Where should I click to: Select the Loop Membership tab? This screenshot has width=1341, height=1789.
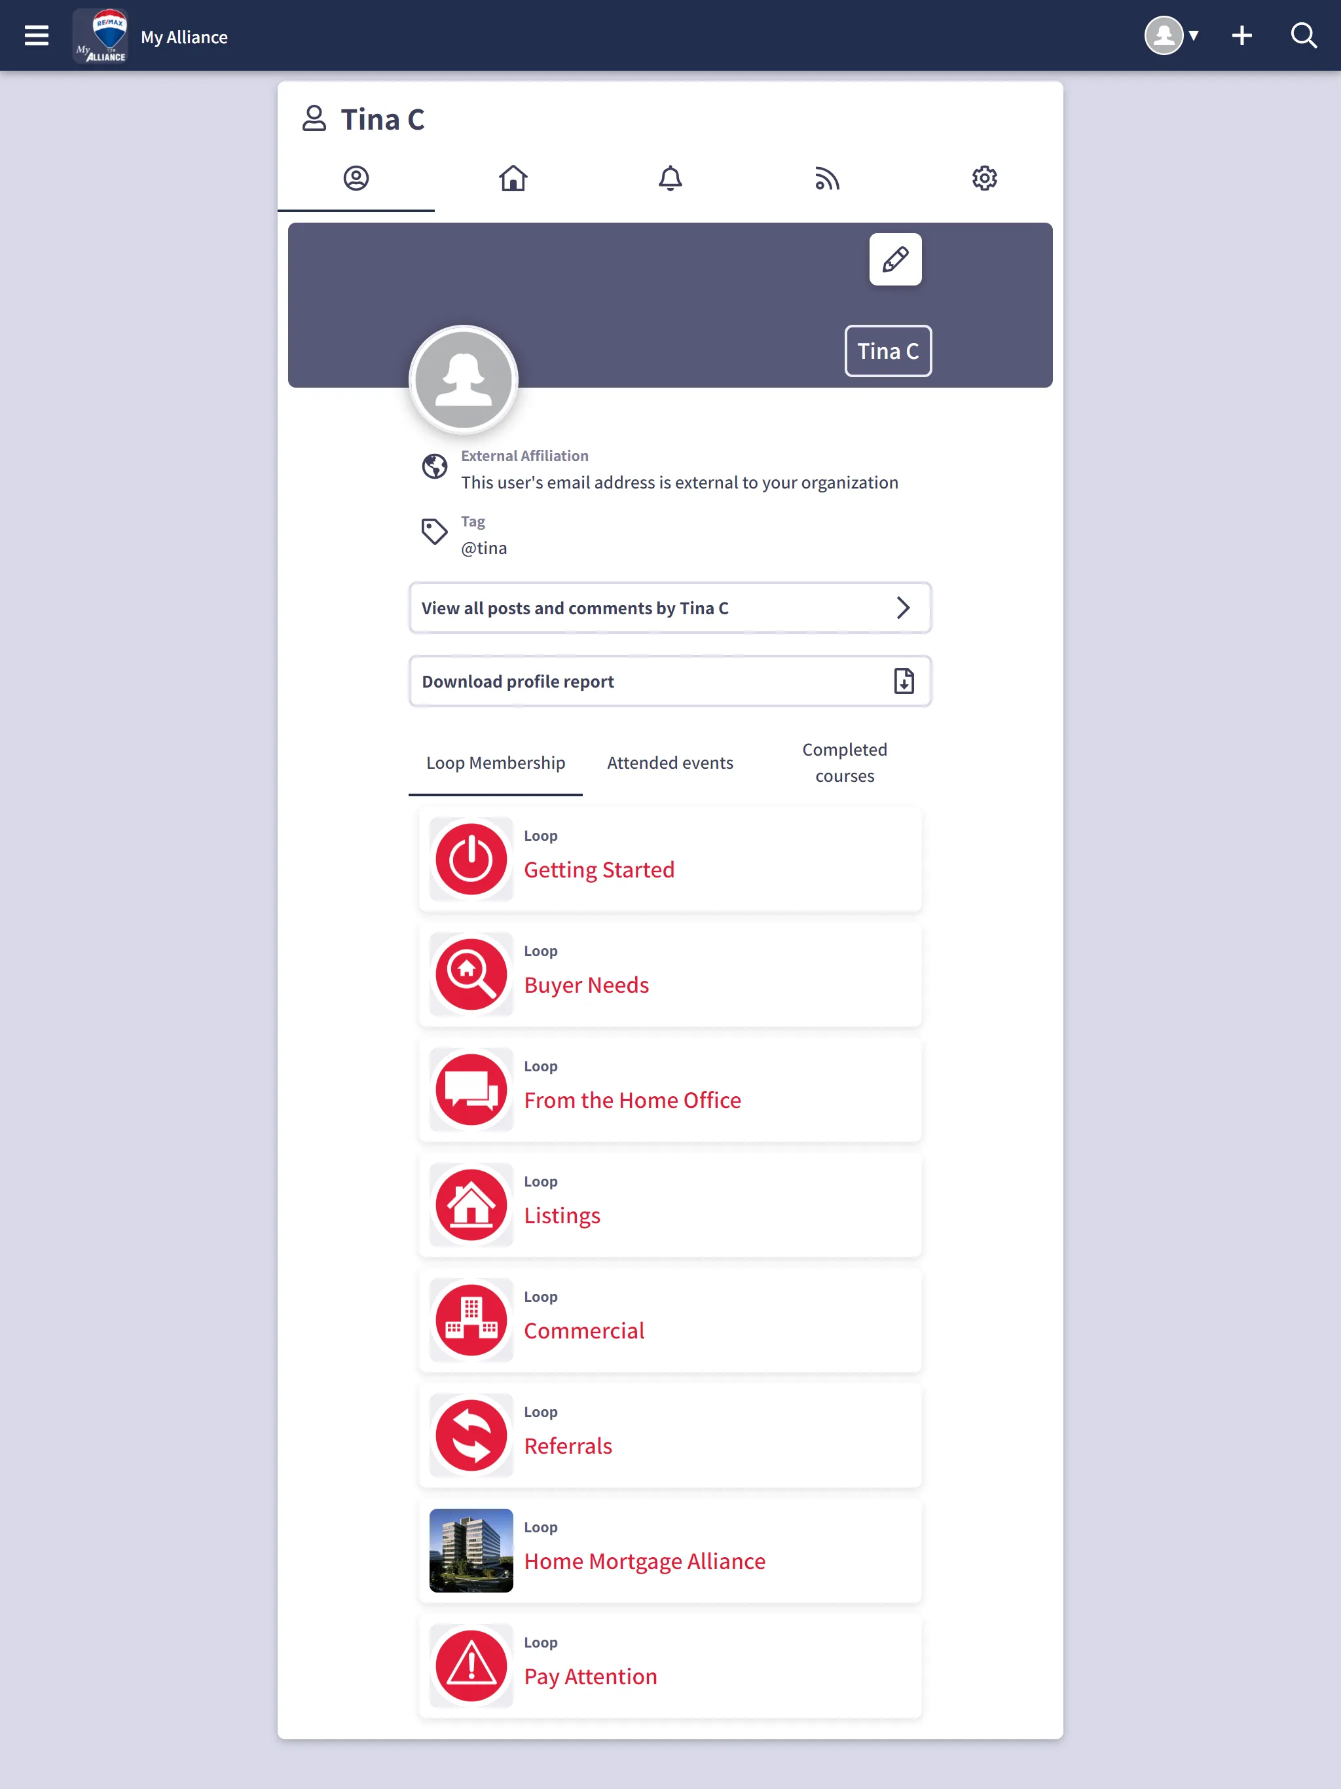point(494,762)
